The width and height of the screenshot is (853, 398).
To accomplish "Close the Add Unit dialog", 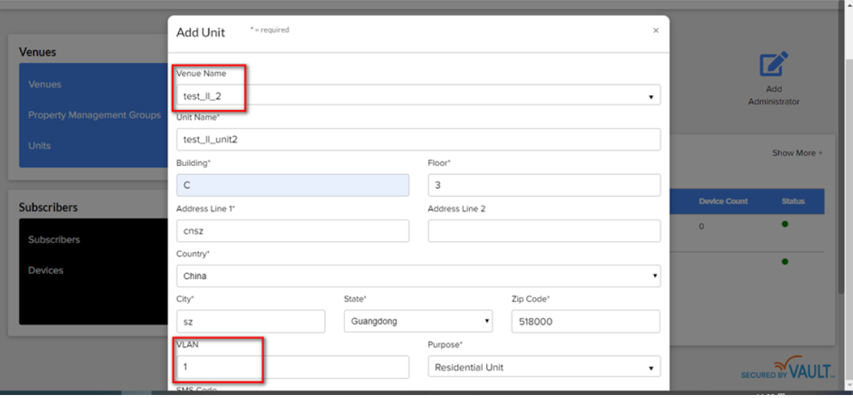I will pyautogui.click(x=655, y=31).
